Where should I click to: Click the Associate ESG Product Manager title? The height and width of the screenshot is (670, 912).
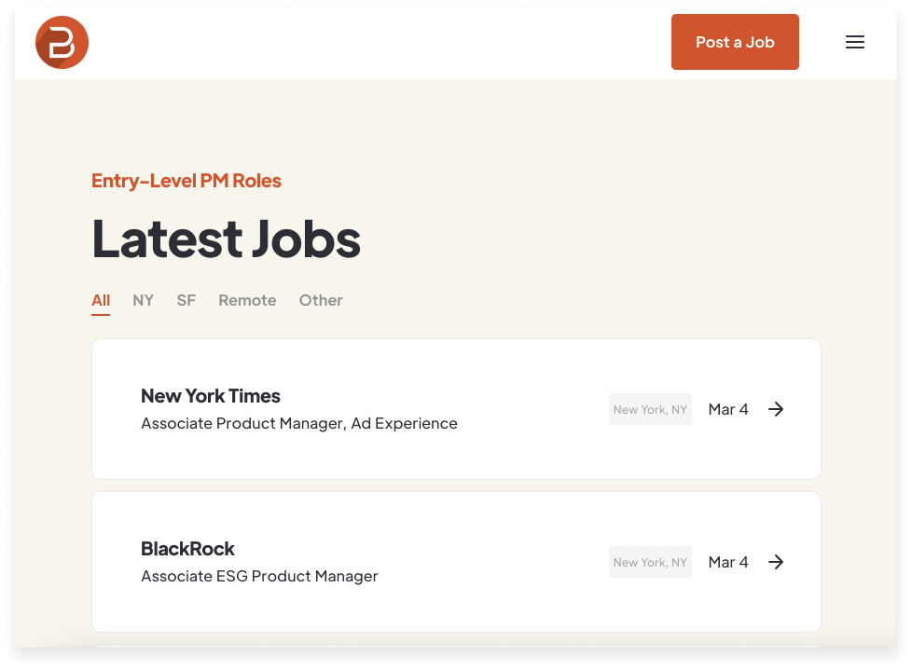[x=258, y=576]
